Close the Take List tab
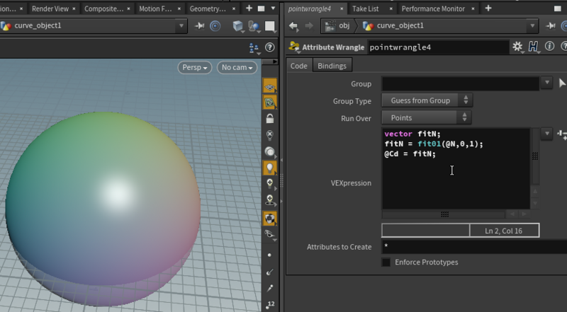Screen dimensions: 567x312 tap(391, 8)
